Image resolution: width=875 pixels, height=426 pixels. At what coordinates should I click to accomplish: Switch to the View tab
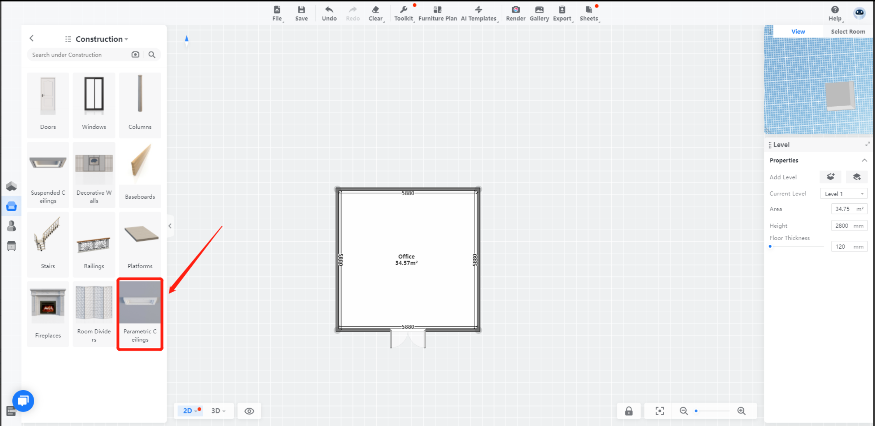click(x=798, y=31)
